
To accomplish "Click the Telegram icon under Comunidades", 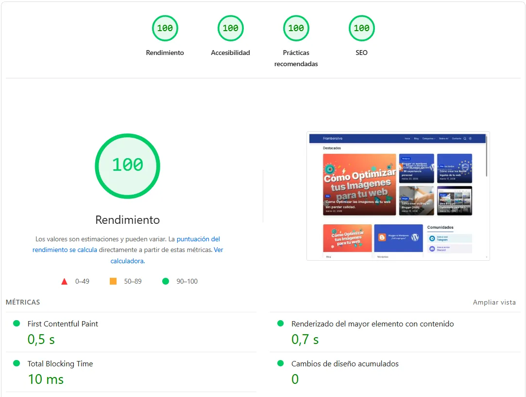I will pyautogui.click(x=432, y=238).
